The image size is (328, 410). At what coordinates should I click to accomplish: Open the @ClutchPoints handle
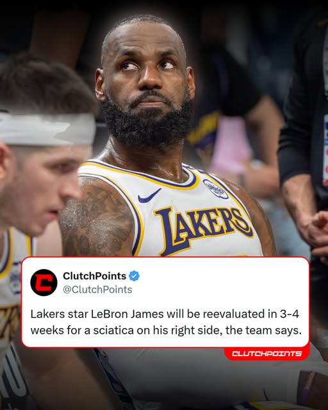[x=97, y=290]
